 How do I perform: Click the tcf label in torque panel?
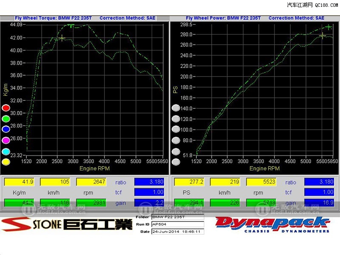pos(119,193)
